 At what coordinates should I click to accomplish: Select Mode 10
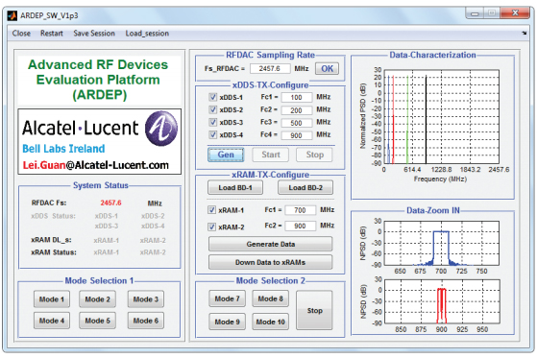point(270,322)
